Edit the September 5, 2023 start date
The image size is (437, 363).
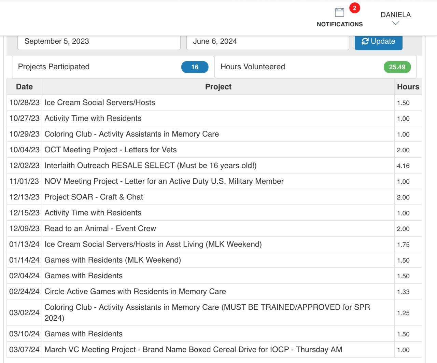tap(99, 41)
